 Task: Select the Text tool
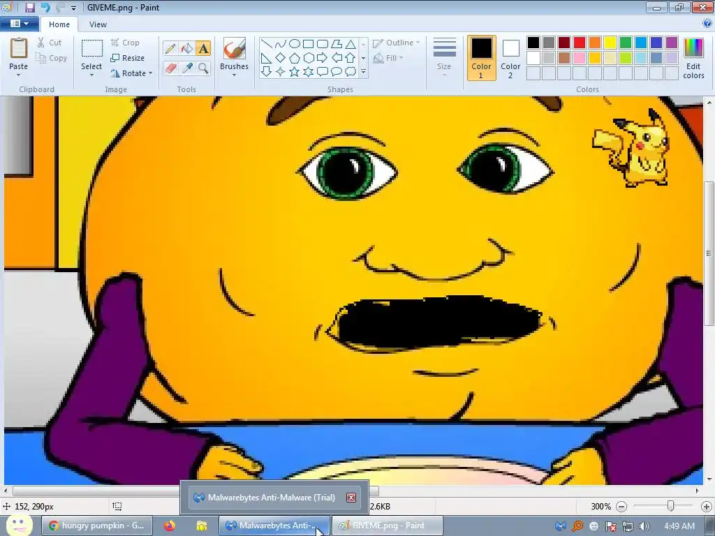tap(203, 48)
